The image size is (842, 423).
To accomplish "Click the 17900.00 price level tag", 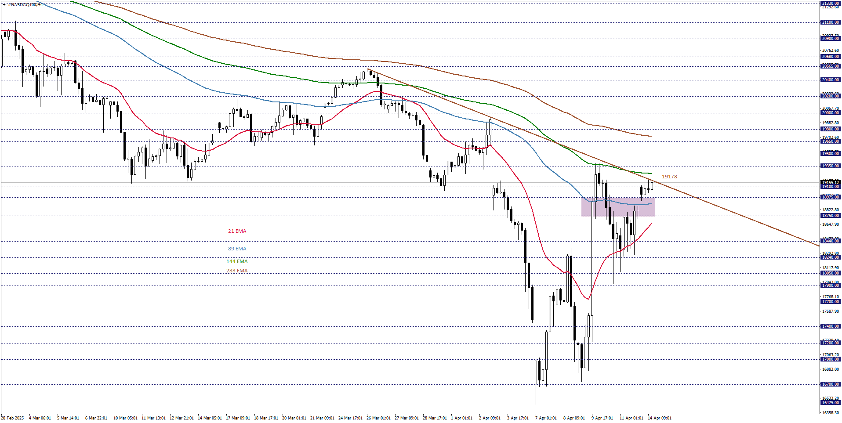I will pos(831,286).
